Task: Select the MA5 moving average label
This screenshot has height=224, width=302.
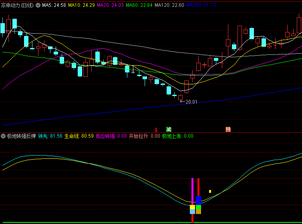Action: point(54,5)
